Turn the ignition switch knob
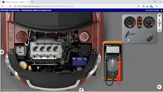163x92 pixels. coord(149,37)
